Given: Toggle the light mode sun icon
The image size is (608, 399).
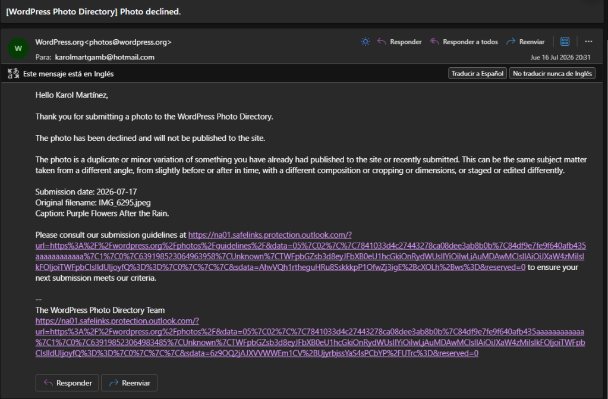Looking at the screenshot, I should tap(366, 42).
